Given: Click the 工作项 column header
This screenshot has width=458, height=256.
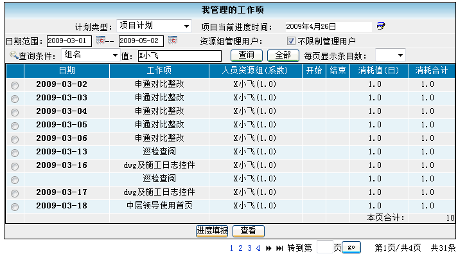Looking at the screenshot, I should click(x=159, y=71).
